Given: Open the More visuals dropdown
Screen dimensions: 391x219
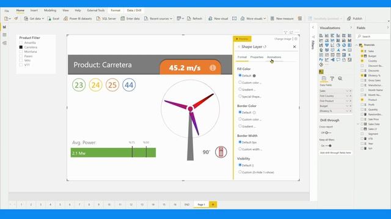Looking at the screenshot, I should click(x=265, y=19).
